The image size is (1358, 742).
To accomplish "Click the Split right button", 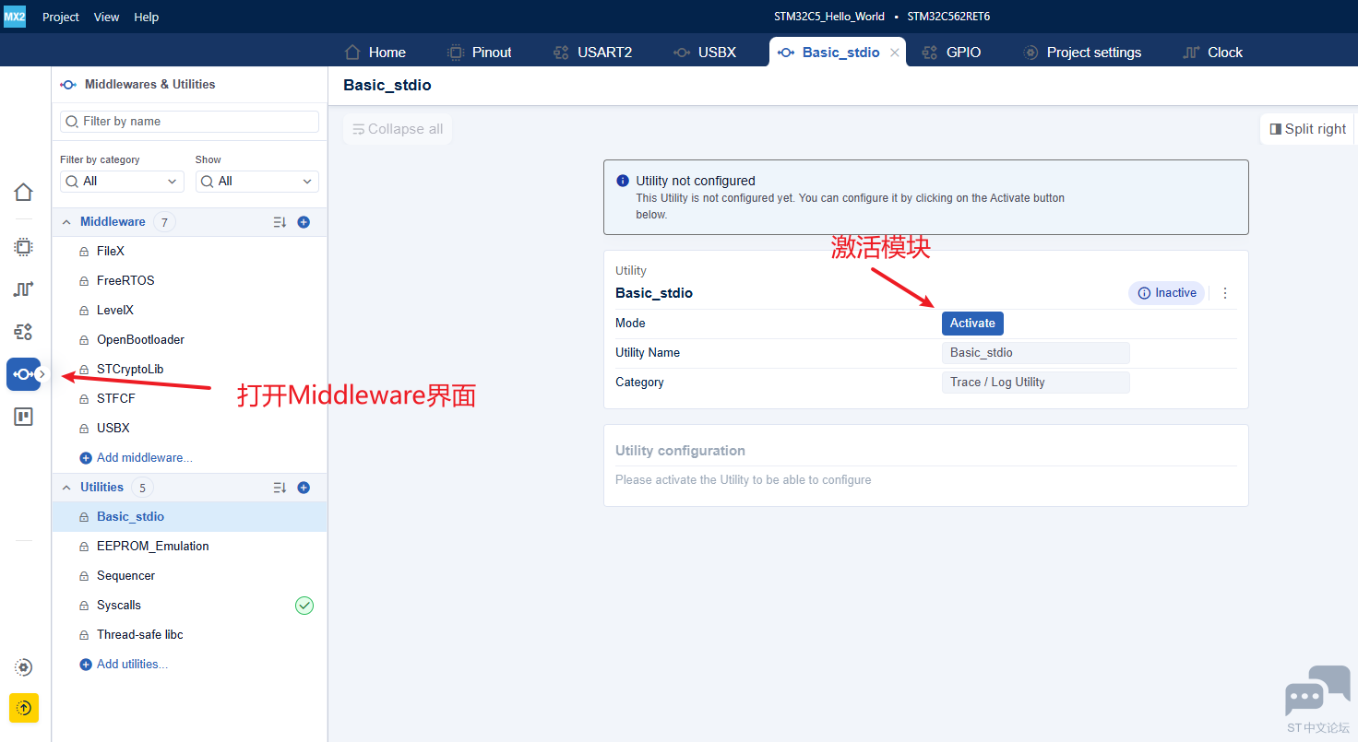I will coord(1307,129).
